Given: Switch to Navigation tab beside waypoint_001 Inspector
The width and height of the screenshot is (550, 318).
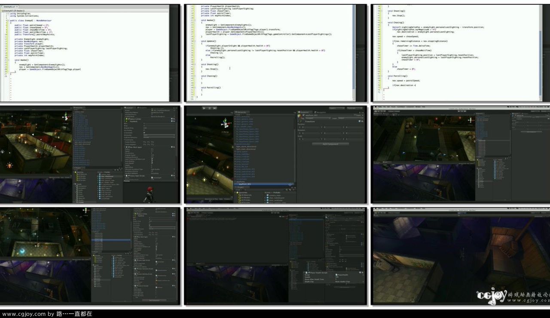Looking at the screenshot, I should pyautogui.click(x=320, y=112).
